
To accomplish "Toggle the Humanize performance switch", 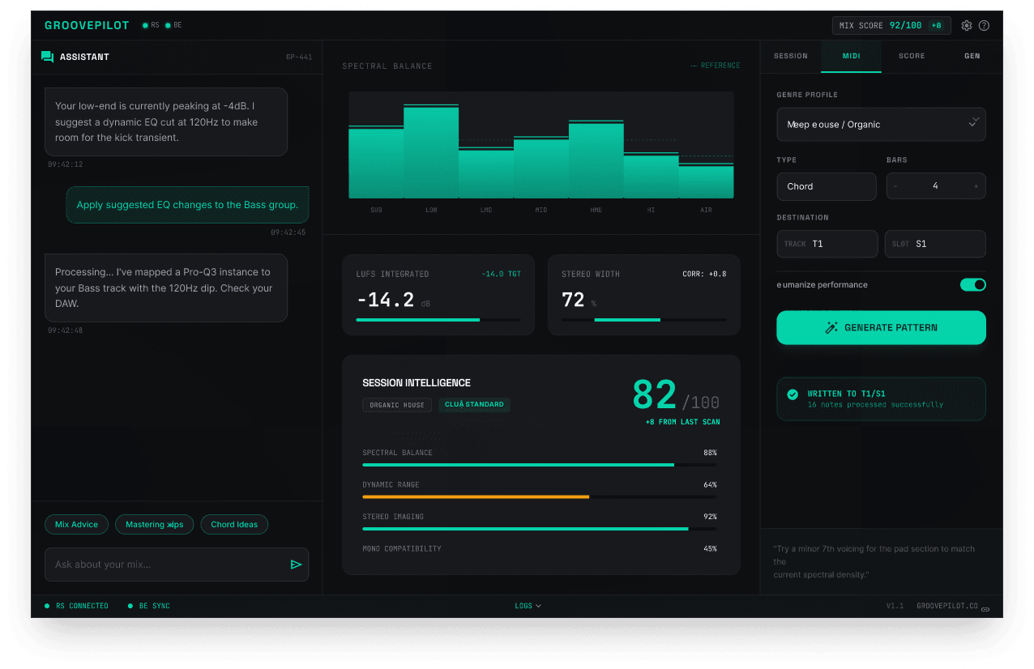I will pos(972,285).
